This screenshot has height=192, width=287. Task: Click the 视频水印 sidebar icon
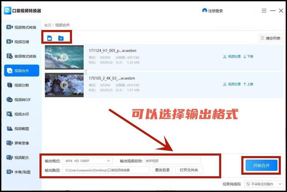9,114
